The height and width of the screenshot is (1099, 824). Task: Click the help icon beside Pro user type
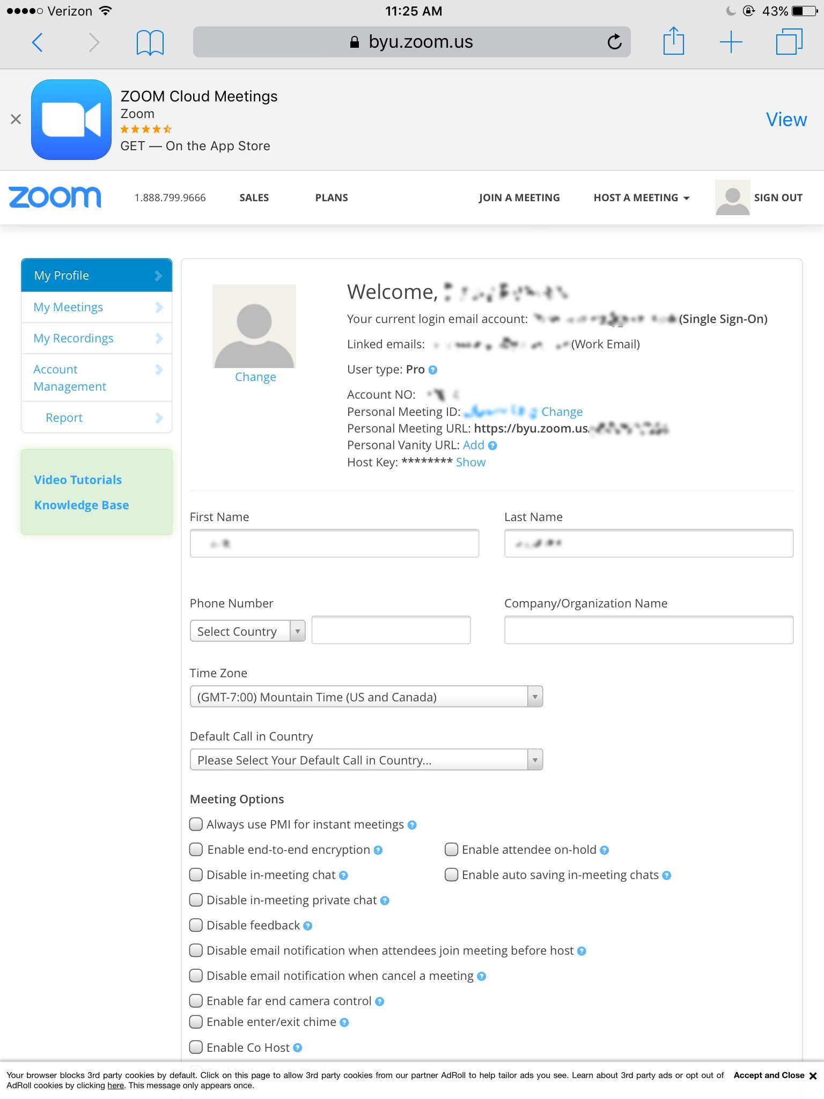click(x=433, y=369)
